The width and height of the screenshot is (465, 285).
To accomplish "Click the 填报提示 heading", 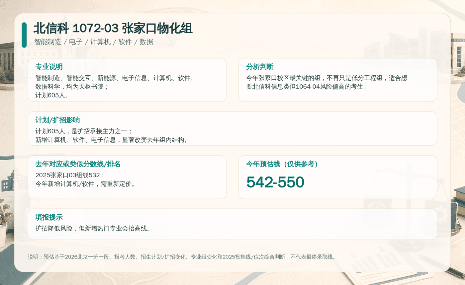I will click(49, 217).
